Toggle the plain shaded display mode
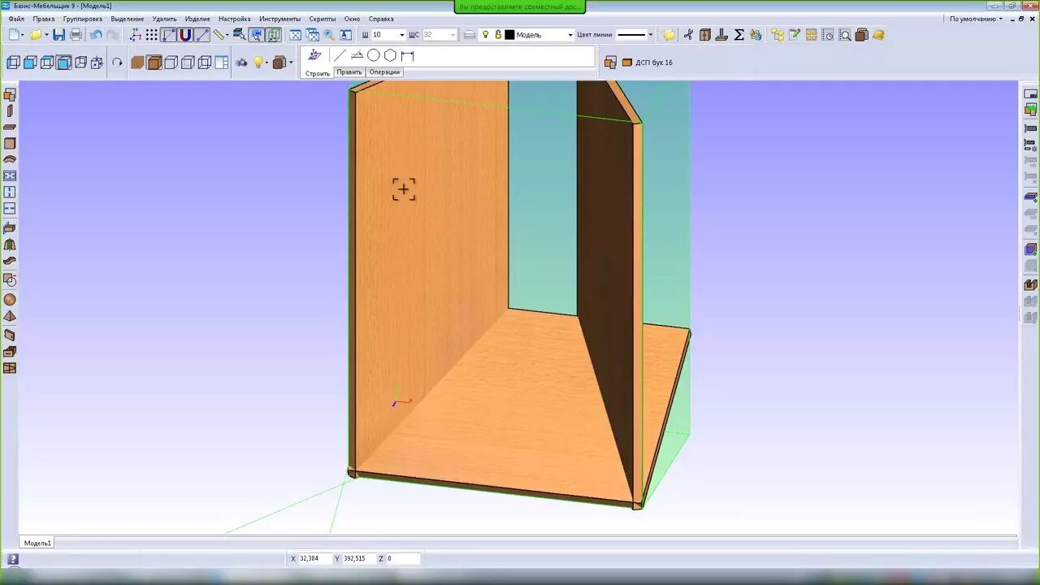This screenshot has height=585, width=1040. (x=137, y=63)
